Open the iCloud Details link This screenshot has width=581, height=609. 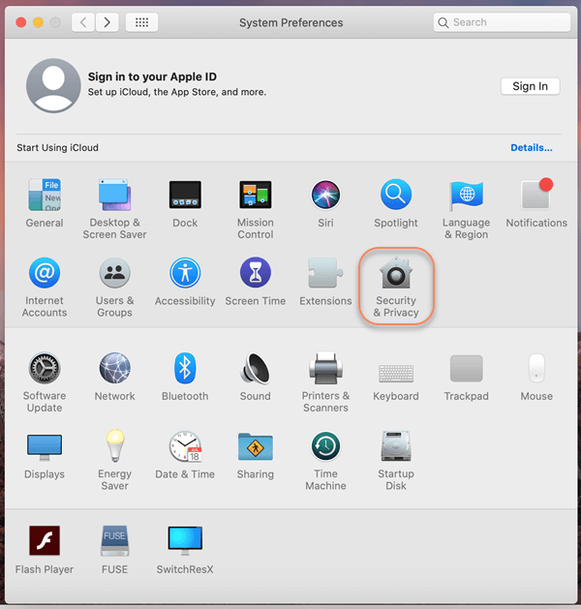[532, 147]
